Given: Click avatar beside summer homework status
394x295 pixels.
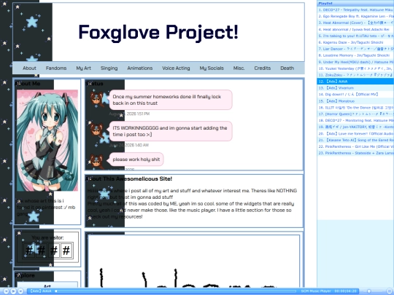Looking at the screenshot, I should point(97,99).
